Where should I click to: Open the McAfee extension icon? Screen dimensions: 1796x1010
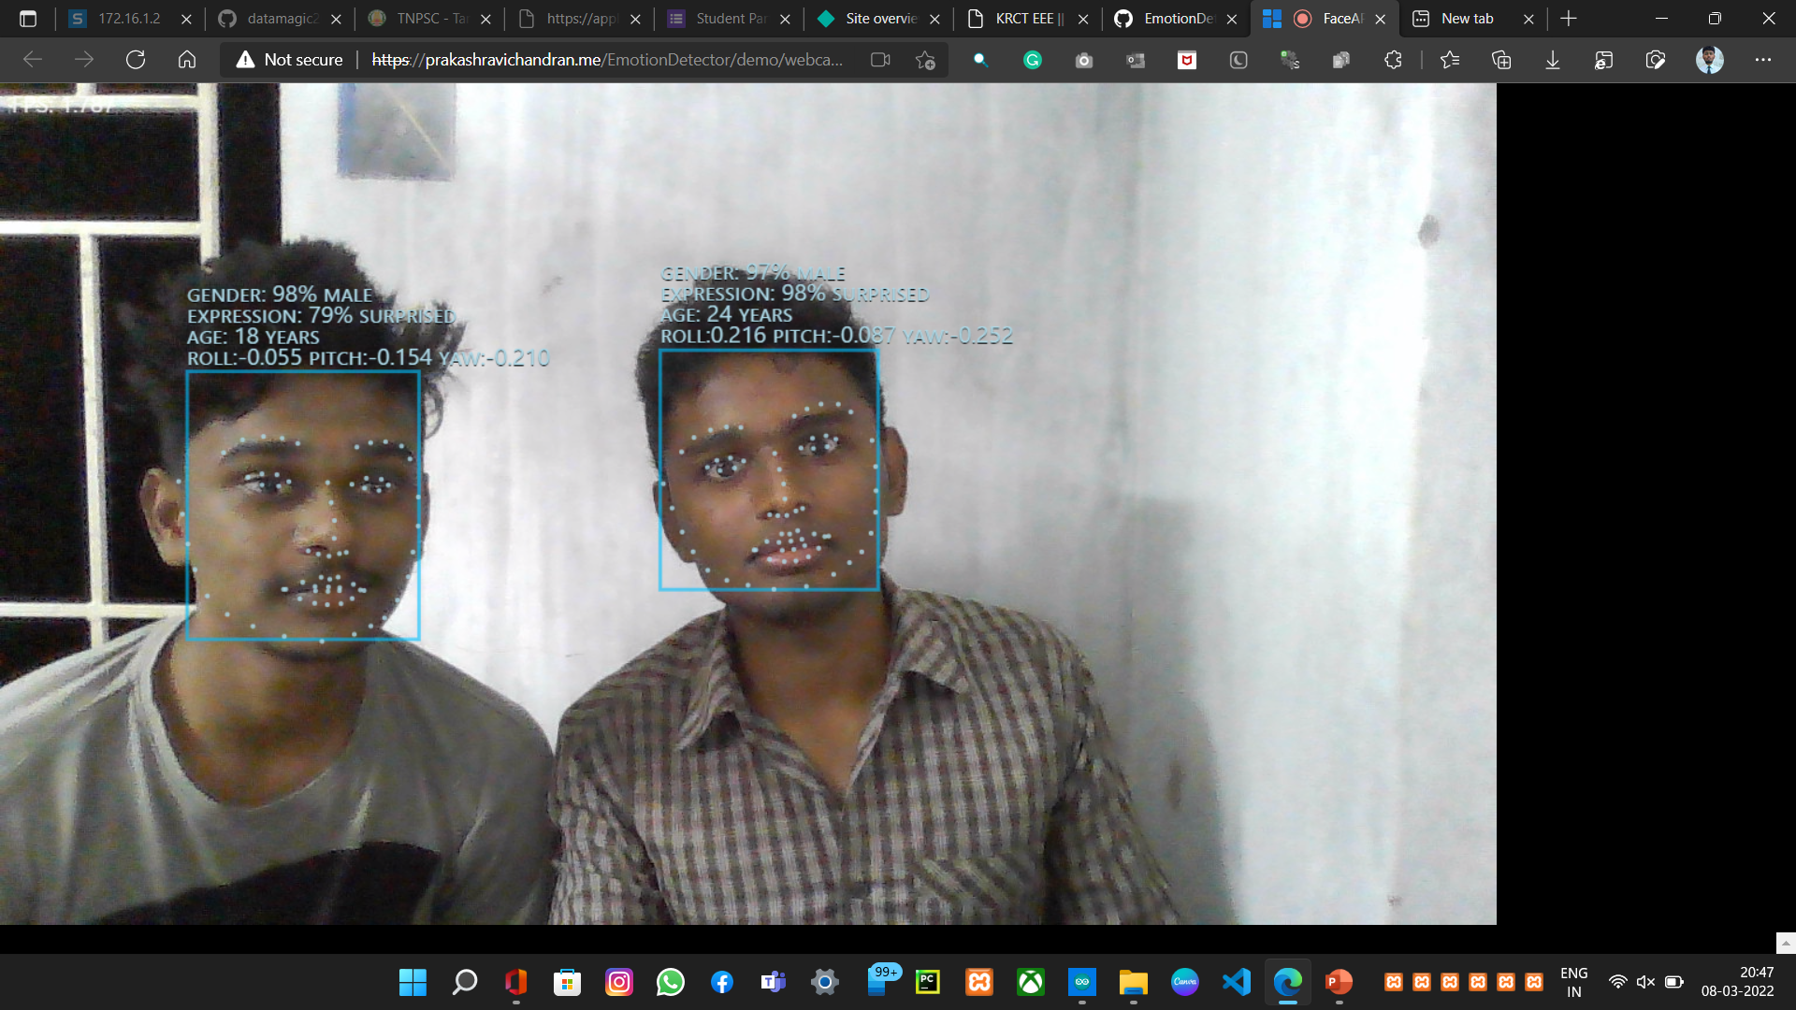(x=1187, y=60)
